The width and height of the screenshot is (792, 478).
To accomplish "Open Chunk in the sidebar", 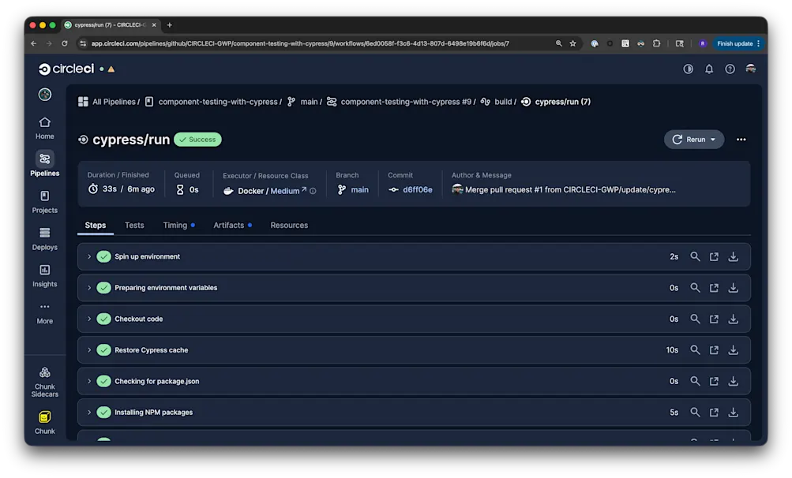I will (x=44, y=423).
